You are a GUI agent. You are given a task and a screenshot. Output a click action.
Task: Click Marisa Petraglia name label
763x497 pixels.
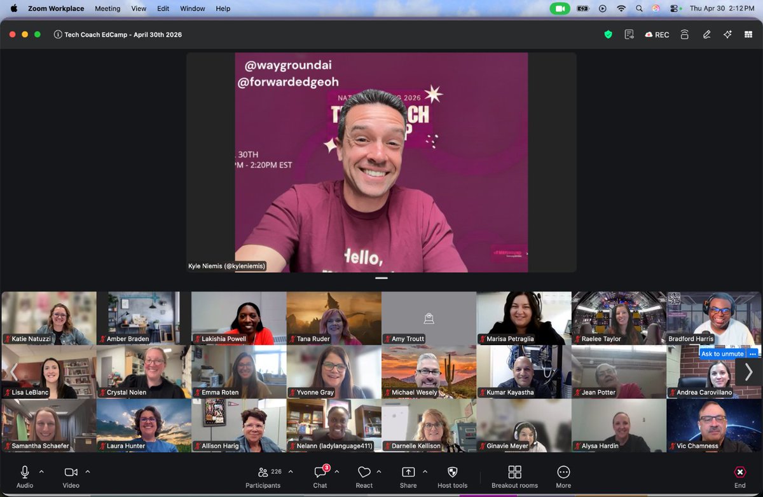(510, 339)
